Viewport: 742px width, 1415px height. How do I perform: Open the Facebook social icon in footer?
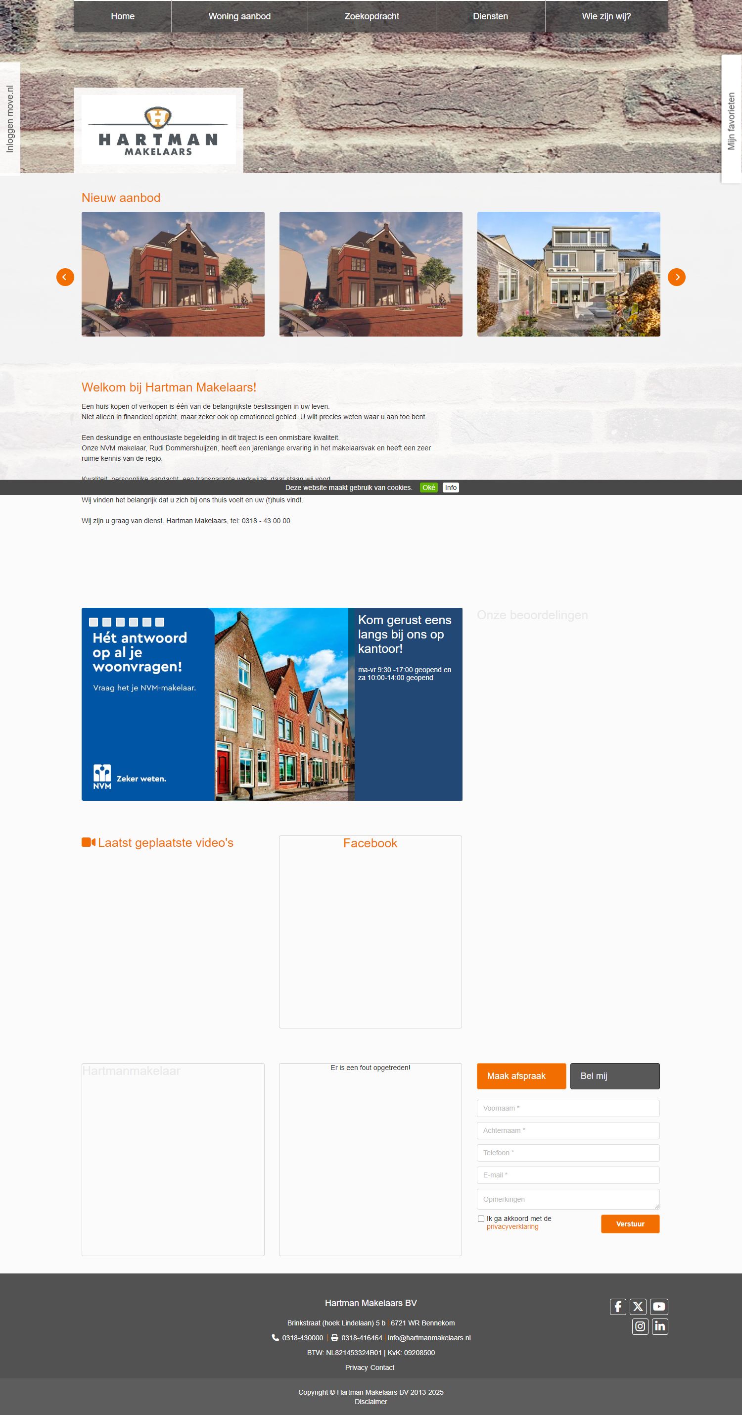(x=618, y=1306)
